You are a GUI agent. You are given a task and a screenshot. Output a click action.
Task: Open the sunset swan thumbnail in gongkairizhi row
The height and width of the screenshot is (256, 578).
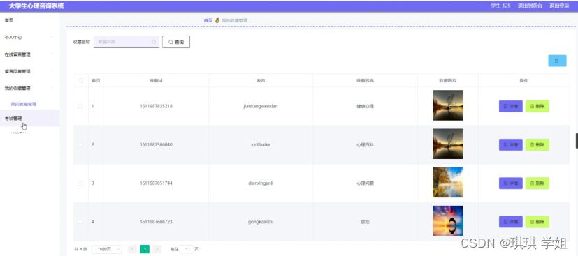[x=448, y=220]
